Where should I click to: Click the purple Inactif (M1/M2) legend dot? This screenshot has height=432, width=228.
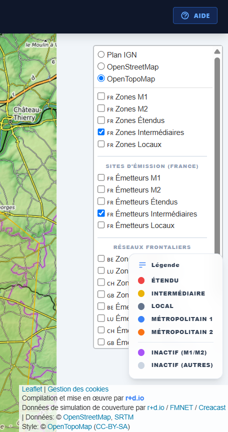click(141, 352)
